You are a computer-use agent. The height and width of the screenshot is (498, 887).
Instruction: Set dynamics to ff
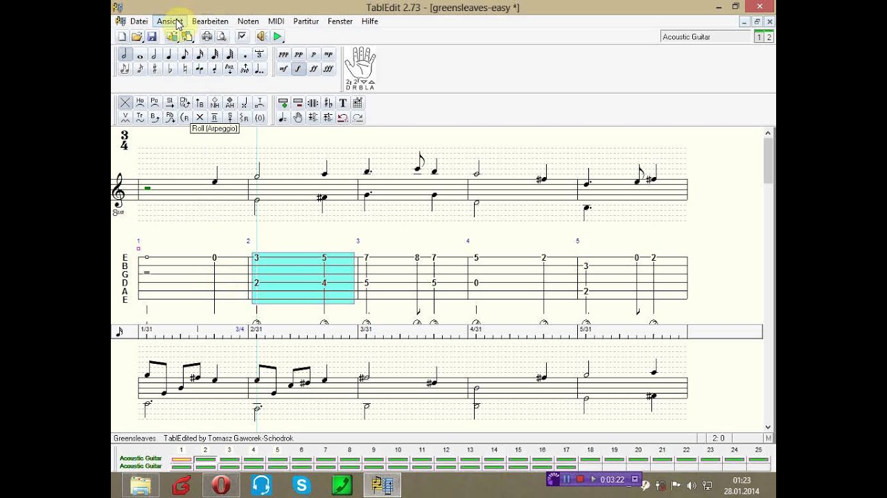coord(313,69)
